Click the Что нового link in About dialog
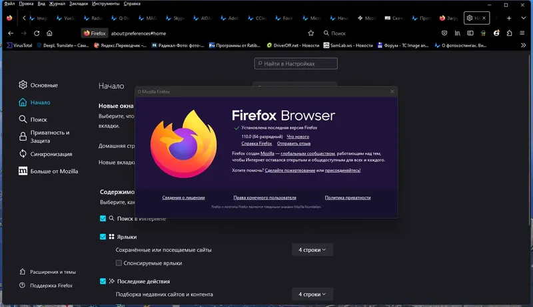Viewport: 533px width, 307px height. coord(298,137)
